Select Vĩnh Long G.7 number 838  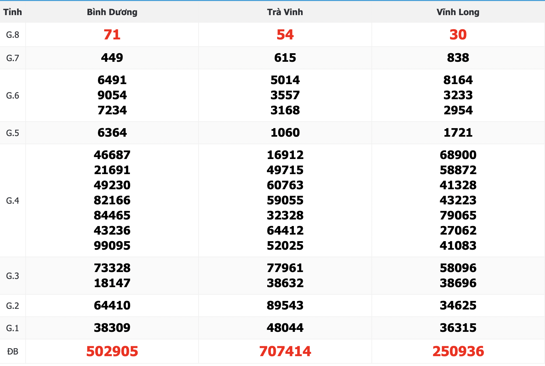[458, 58]
